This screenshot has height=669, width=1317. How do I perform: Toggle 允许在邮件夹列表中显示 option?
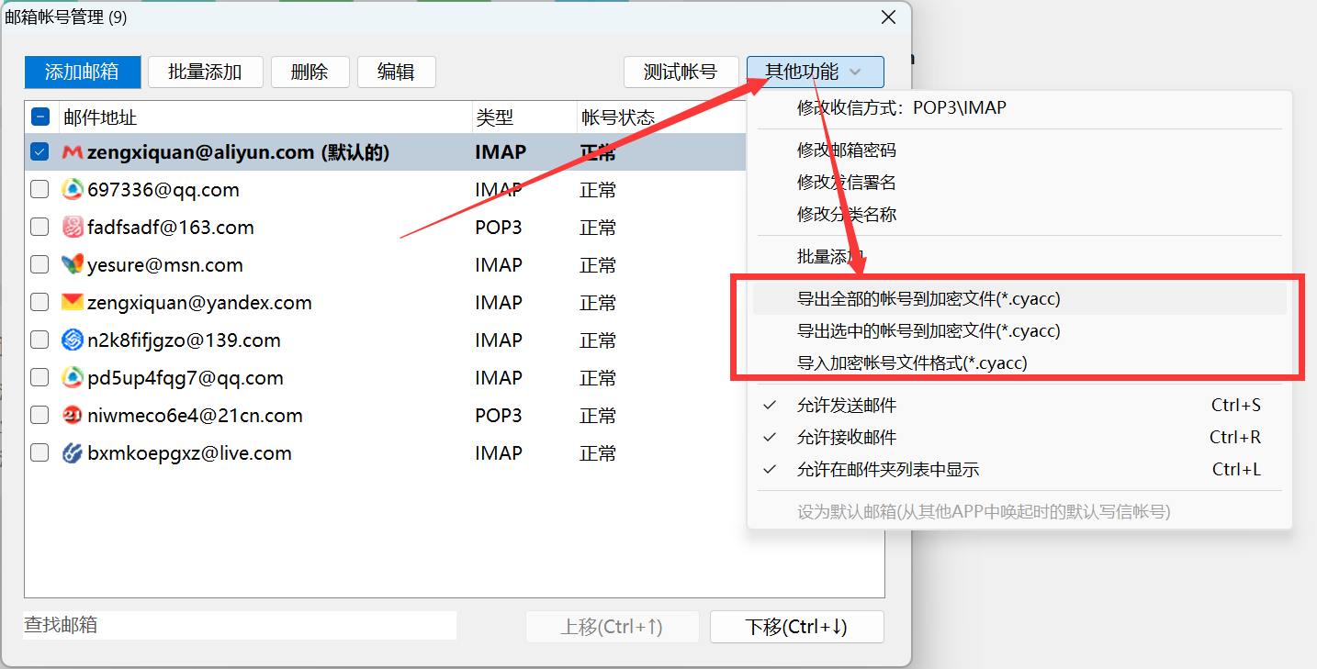[1019, 470]
